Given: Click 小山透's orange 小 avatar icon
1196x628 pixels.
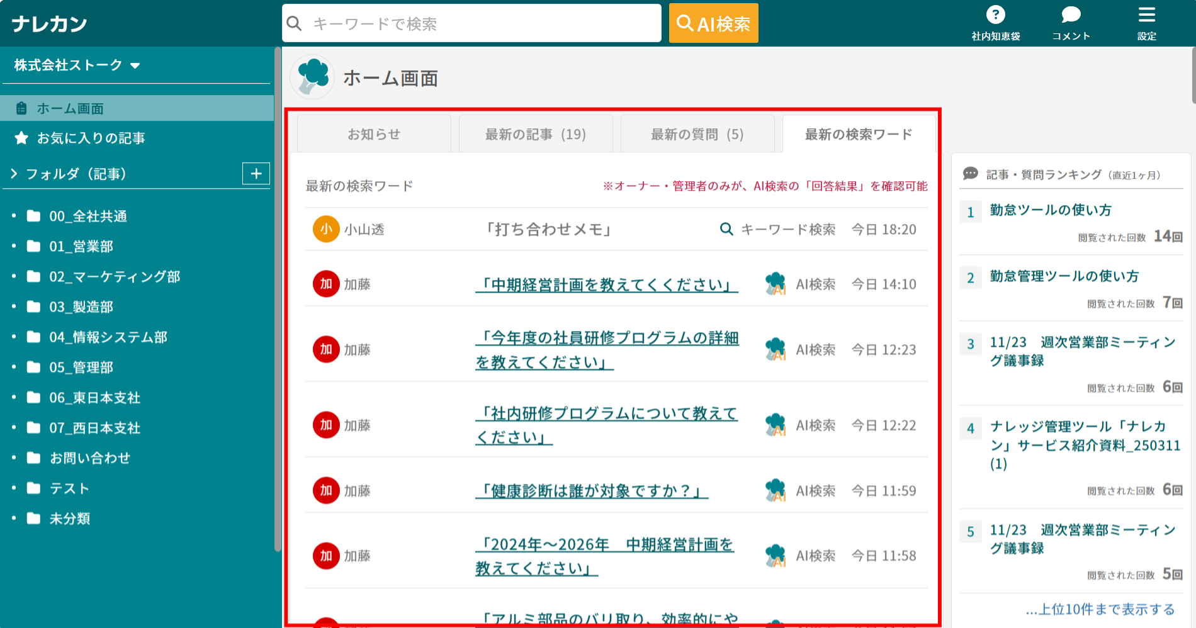Looking at the screenshot, I should (325, 229).
